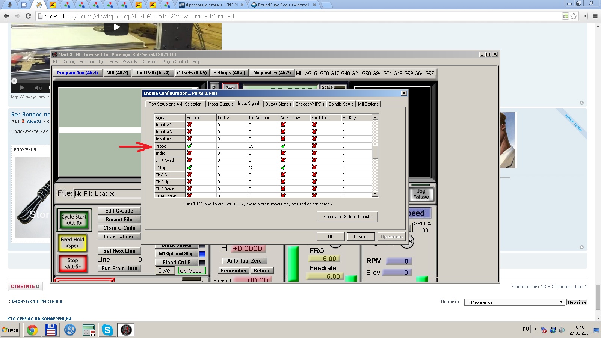Enable the THC On signal
The width and height of the screenshot is (601, 338).
190,175
